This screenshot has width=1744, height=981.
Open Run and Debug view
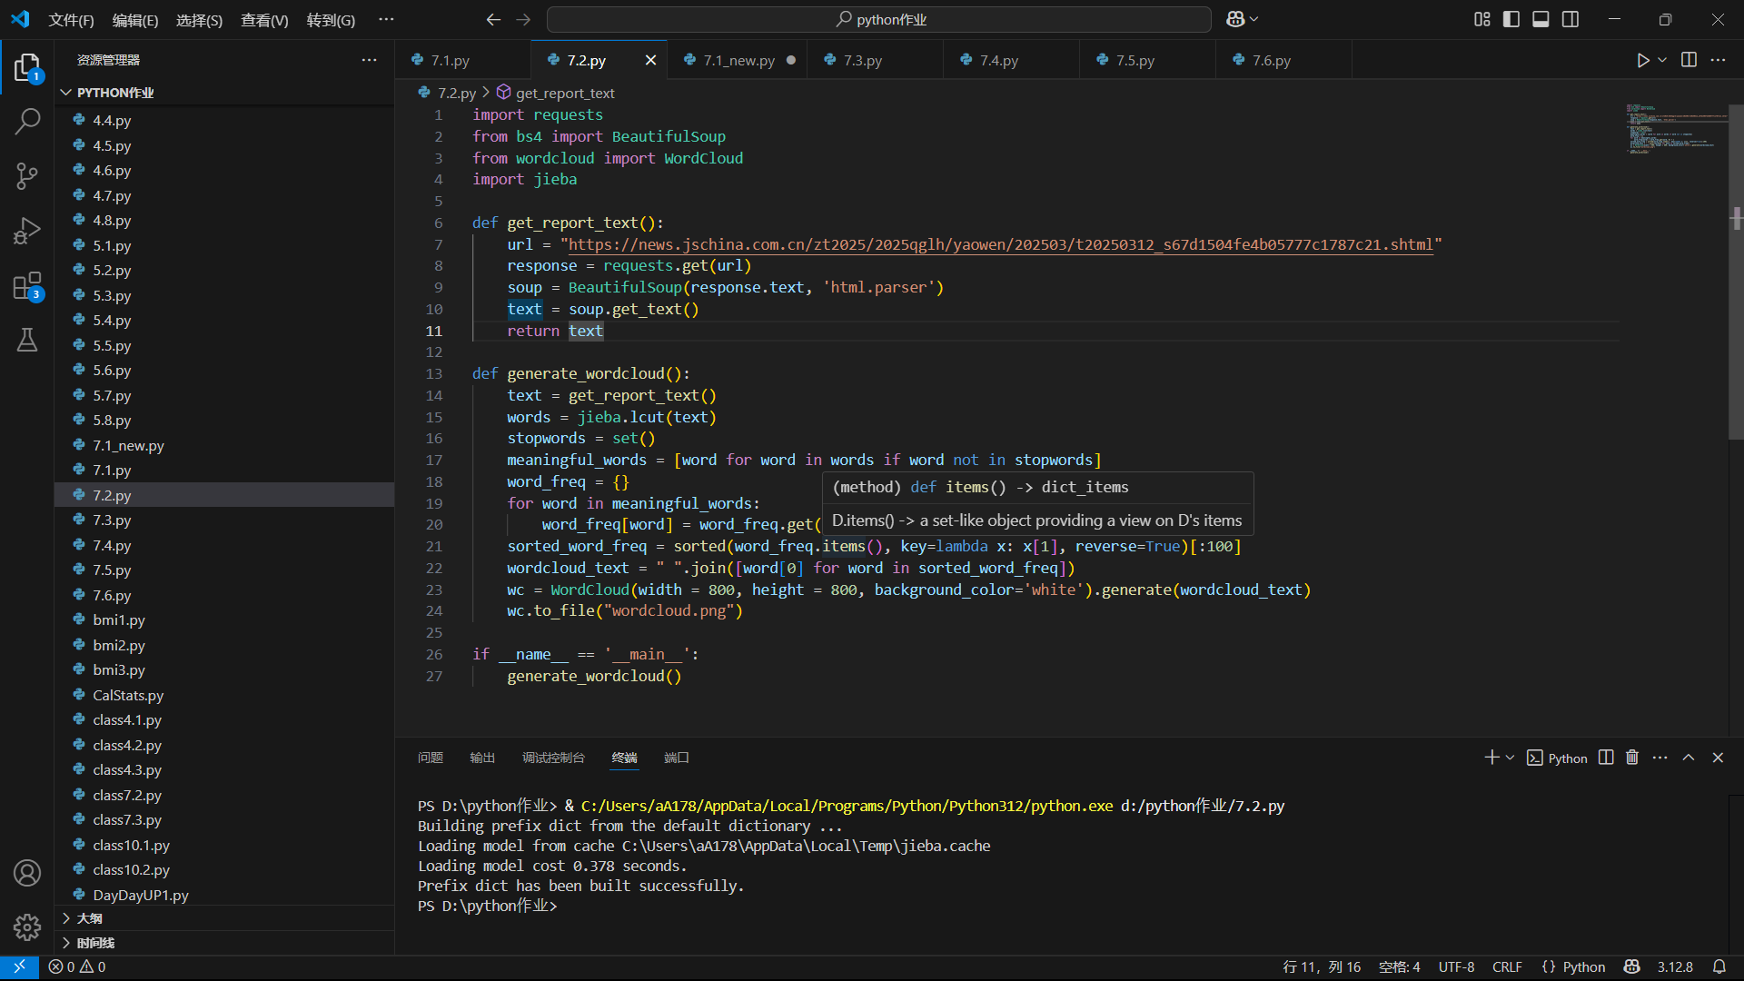(27, 231)
